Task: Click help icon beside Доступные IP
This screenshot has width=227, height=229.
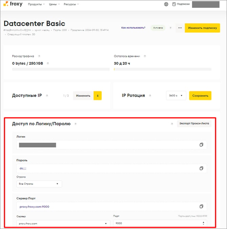Action: pos(47,96)
